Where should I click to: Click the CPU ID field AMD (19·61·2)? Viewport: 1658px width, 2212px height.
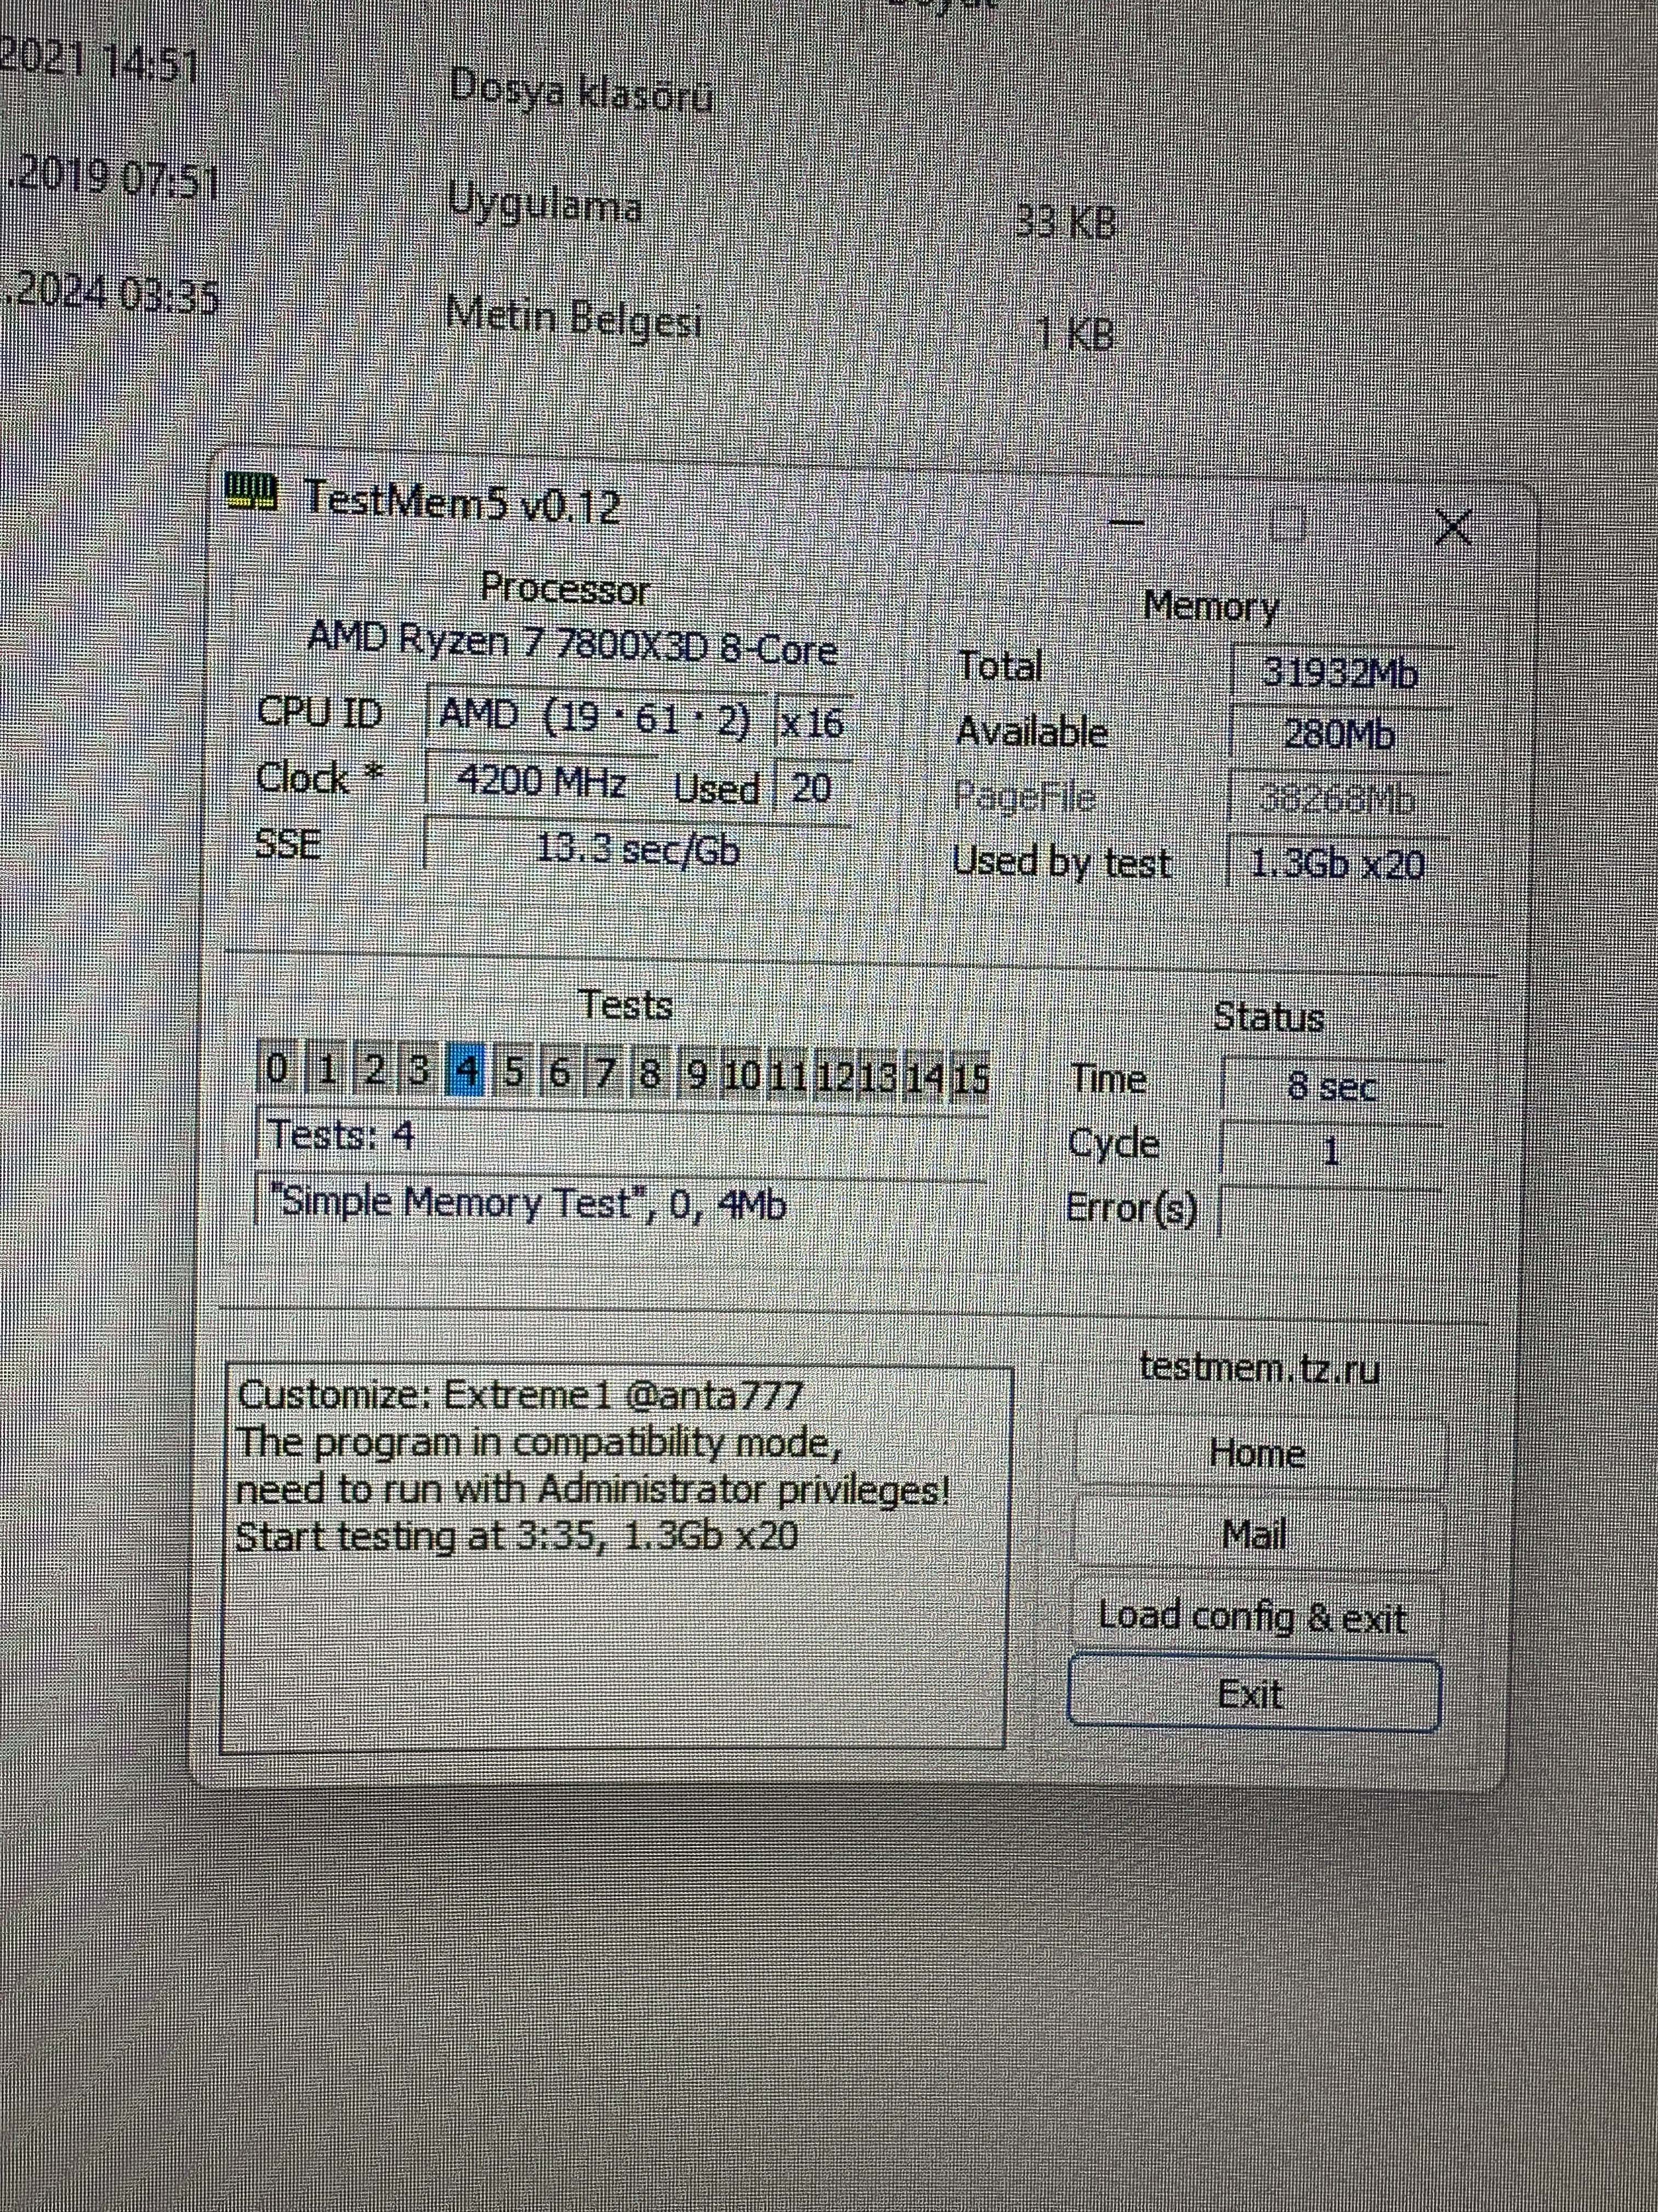point(597,716)
